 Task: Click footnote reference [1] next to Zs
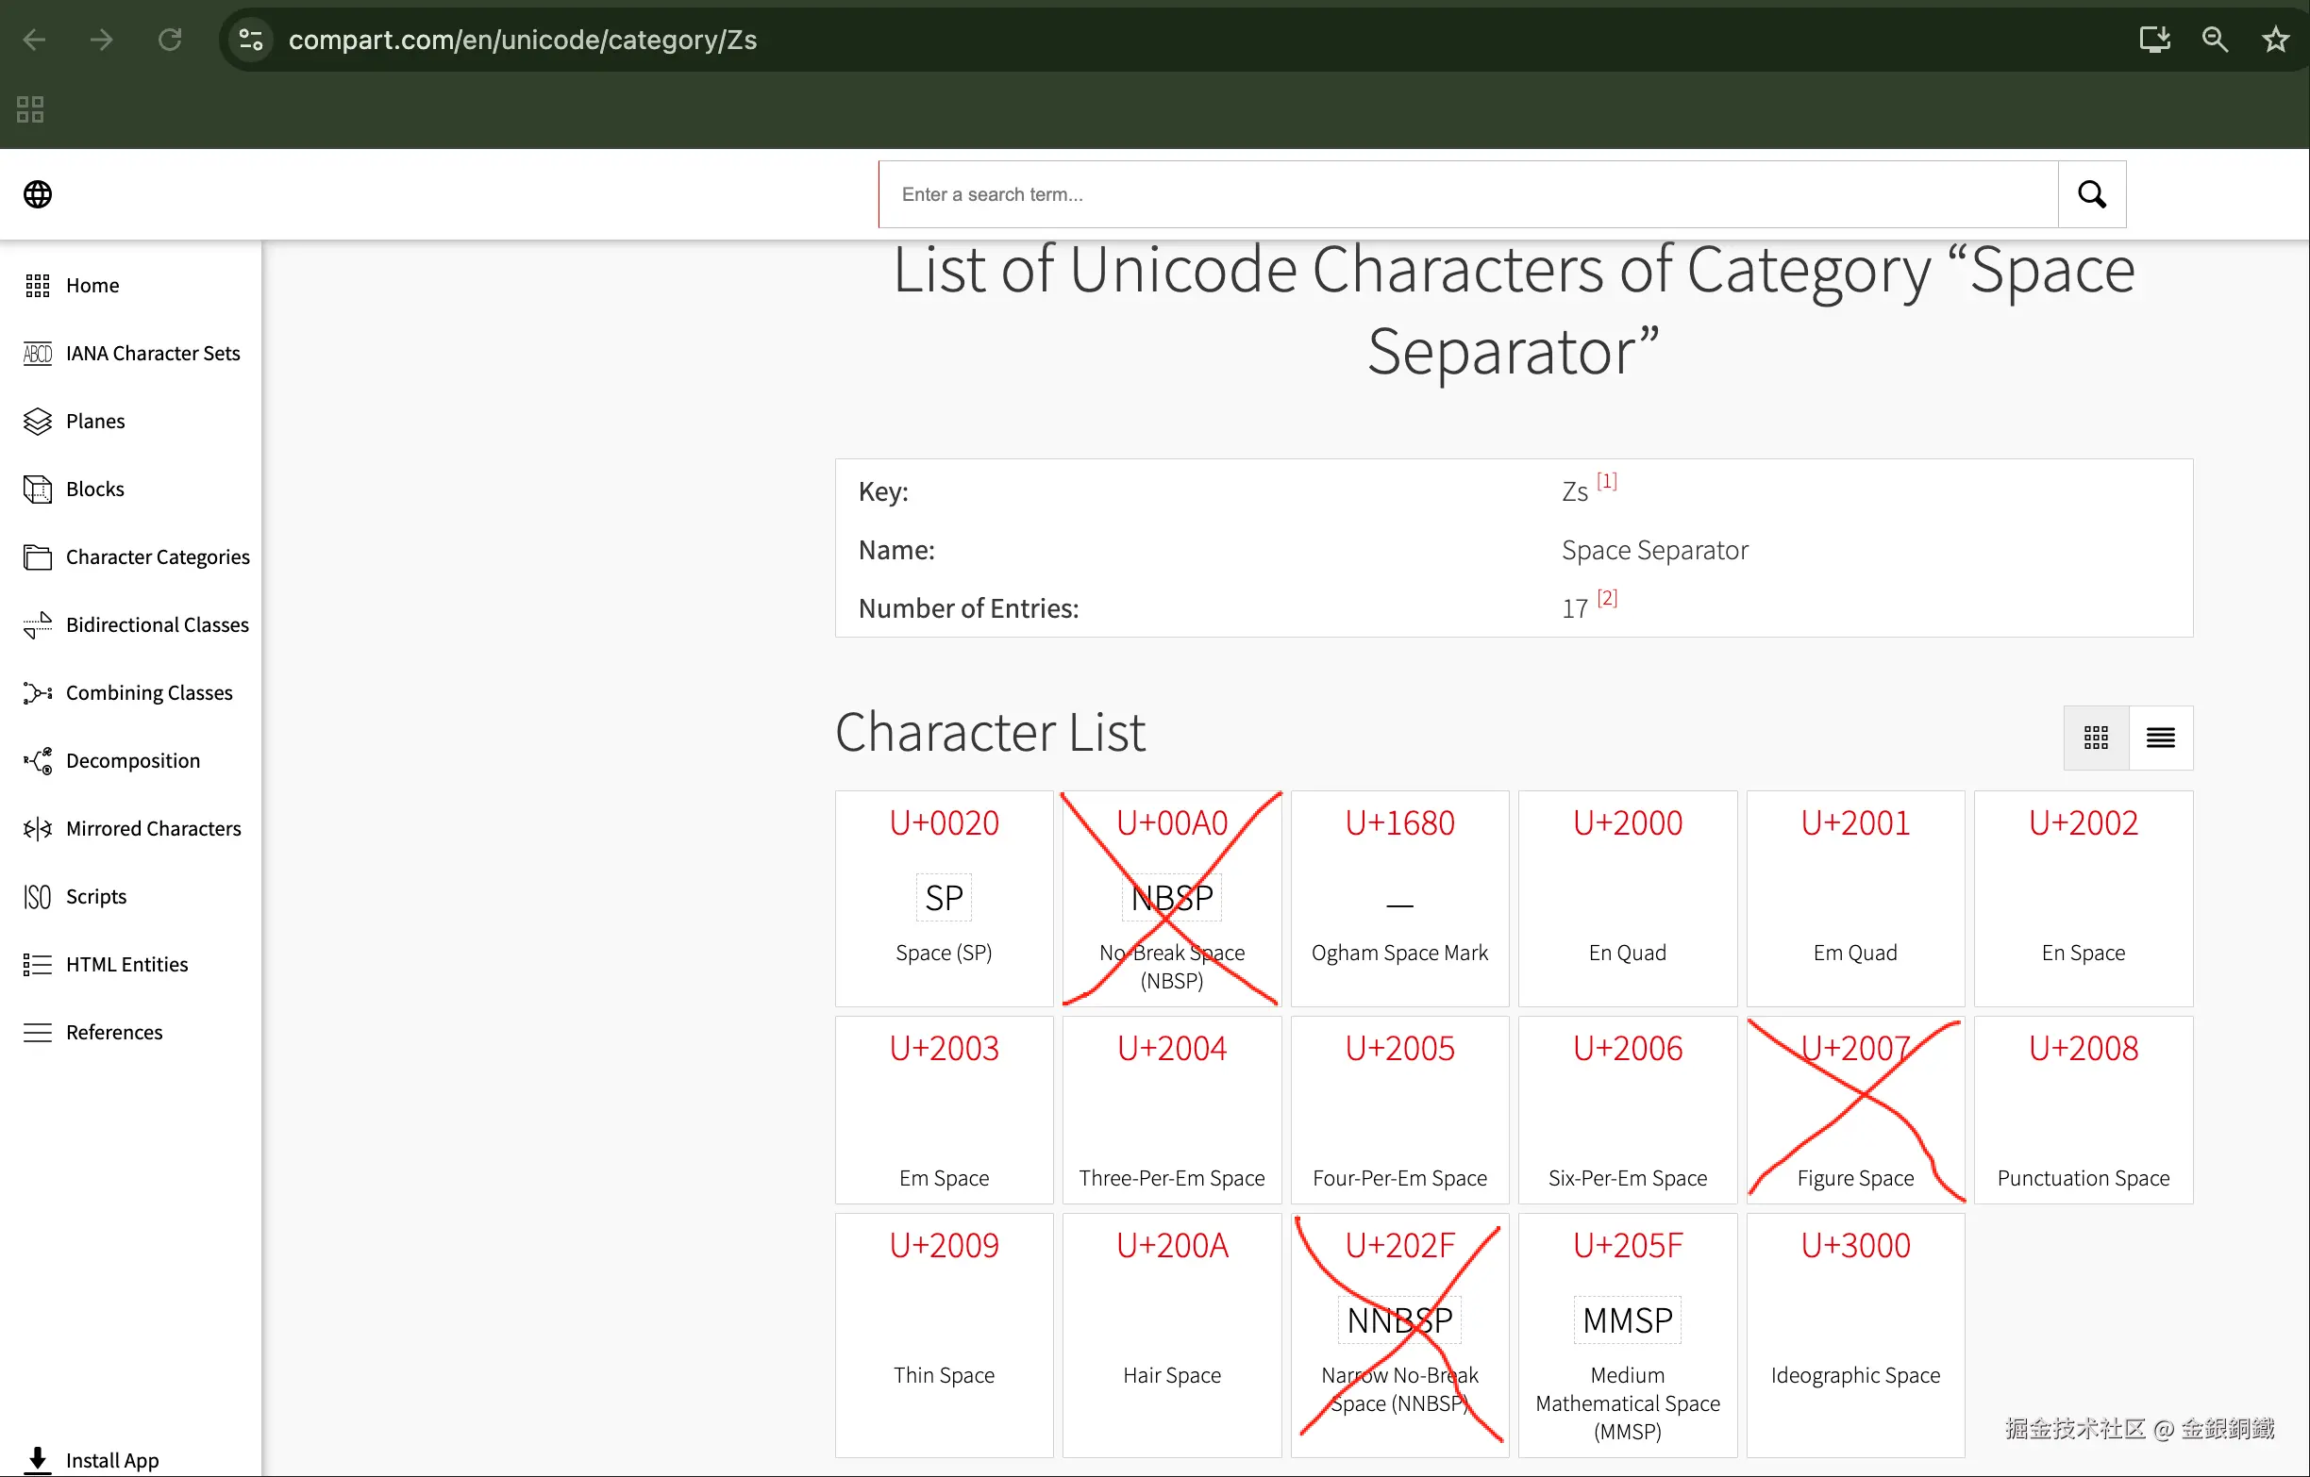[x=1607, y=481]
